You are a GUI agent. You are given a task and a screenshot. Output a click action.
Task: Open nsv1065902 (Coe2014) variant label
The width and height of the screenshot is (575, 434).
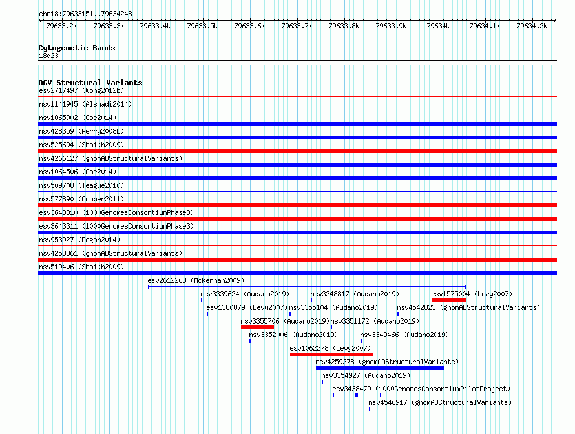tap(78, 118)
